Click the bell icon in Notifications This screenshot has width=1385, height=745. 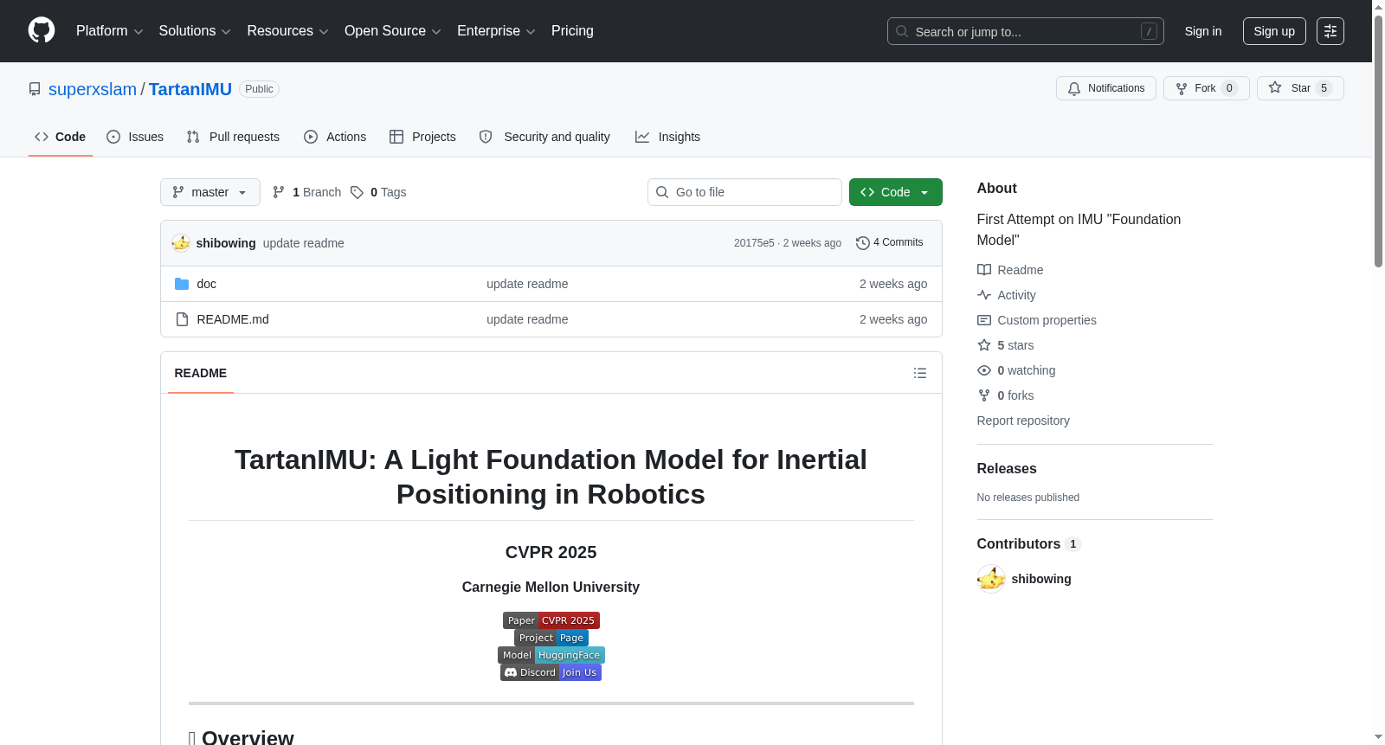1074,88
